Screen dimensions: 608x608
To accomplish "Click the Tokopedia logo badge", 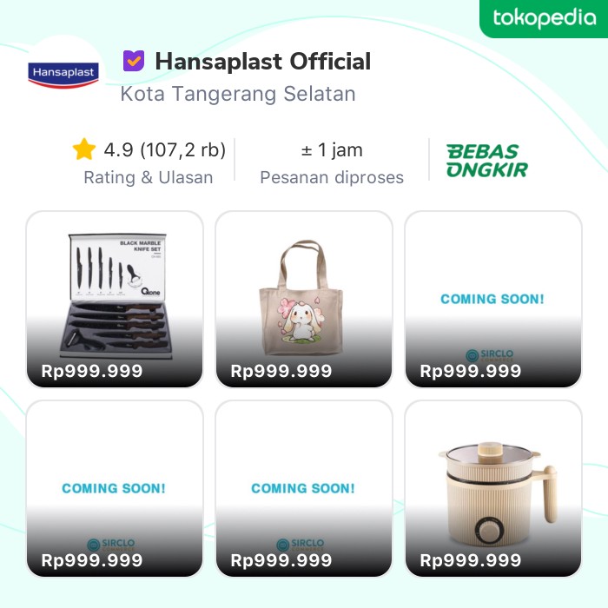I will click(544, 18).
